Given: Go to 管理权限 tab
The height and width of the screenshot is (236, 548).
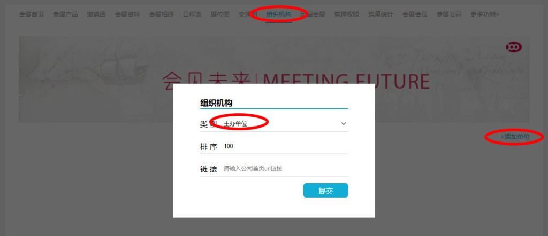Looking at the screenshot, I should click(x=346, y=14).
